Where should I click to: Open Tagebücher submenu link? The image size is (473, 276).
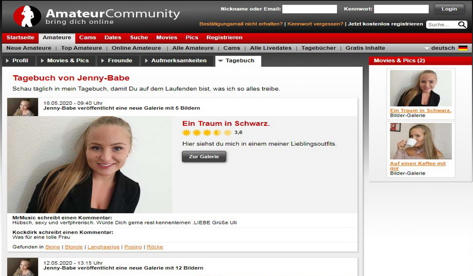point(319,48)
